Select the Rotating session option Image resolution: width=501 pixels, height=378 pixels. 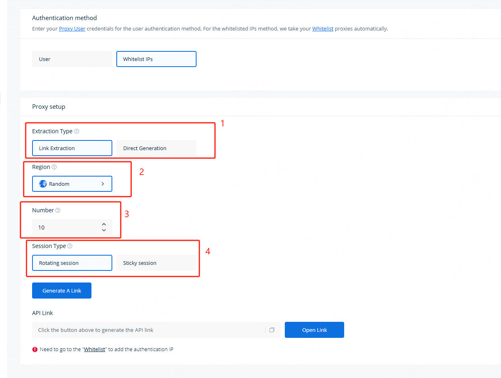[x=72, y=263]
